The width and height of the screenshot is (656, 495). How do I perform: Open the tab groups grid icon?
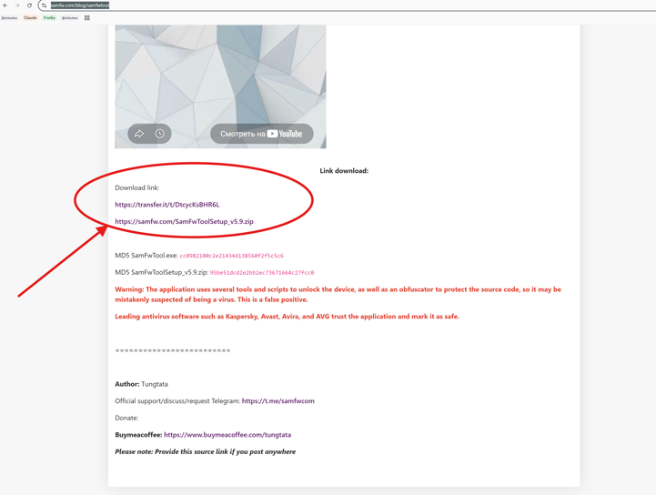coord(87,17)
